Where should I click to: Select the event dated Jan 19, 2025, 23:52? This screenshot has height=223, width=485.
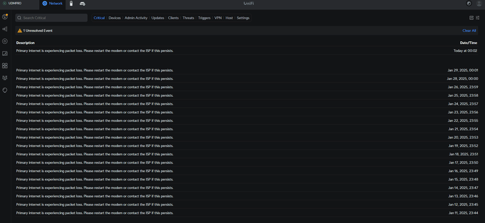247,145
